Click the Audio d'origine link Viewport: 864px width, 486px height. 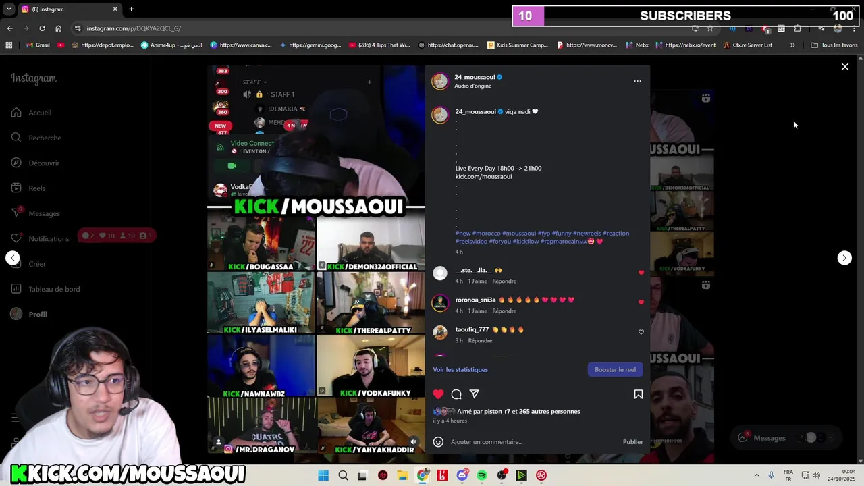click(473, 86)
